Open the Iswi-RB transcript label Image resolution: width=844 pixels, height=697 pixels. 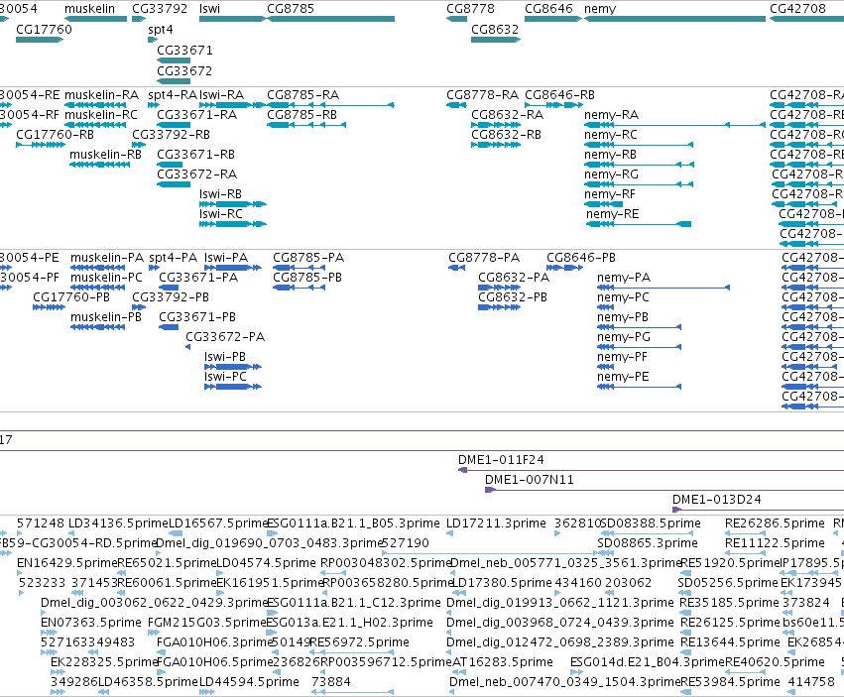pos(221,194)
